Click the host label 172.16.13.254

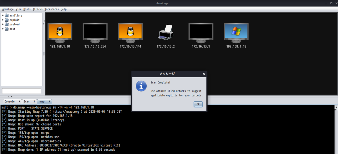(95, 46)
